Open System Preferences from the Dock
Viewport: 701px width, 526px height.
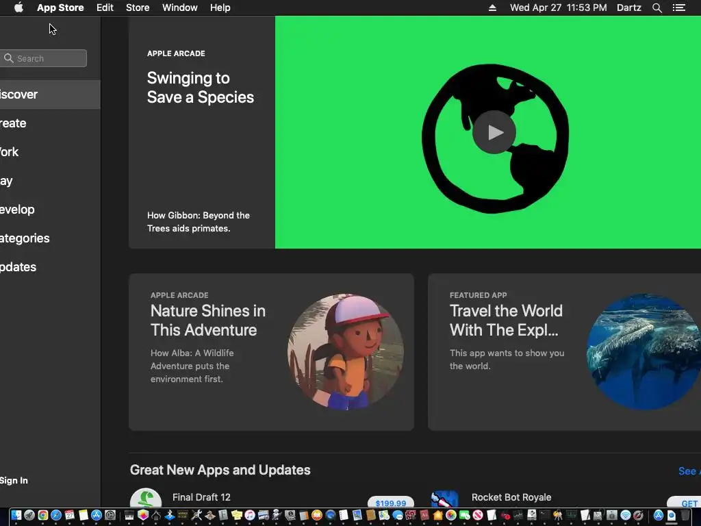click(110, 515)
